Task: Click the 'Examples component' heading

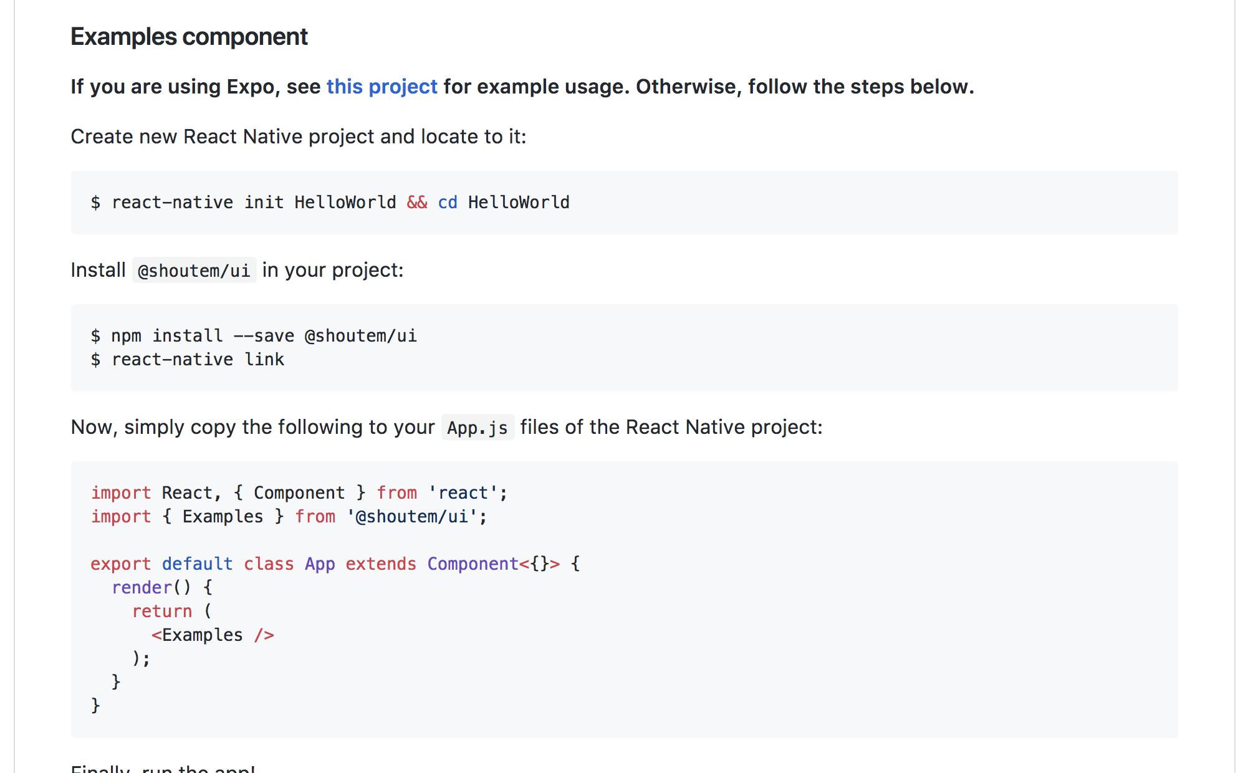Action: click(189, 37)
